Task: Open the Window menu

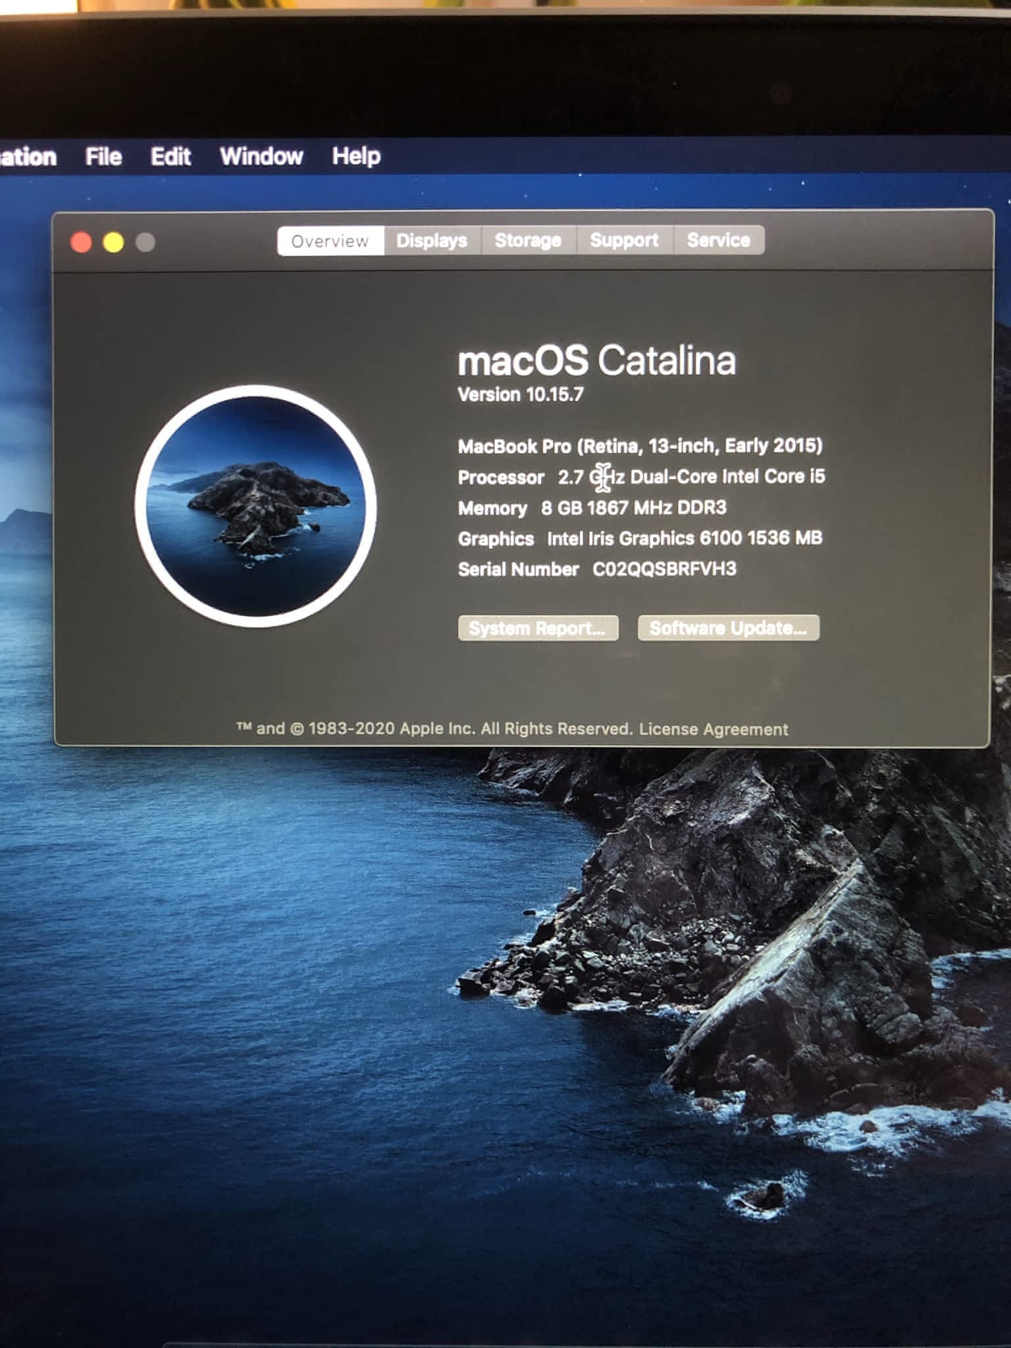Action: coord(261,157)
